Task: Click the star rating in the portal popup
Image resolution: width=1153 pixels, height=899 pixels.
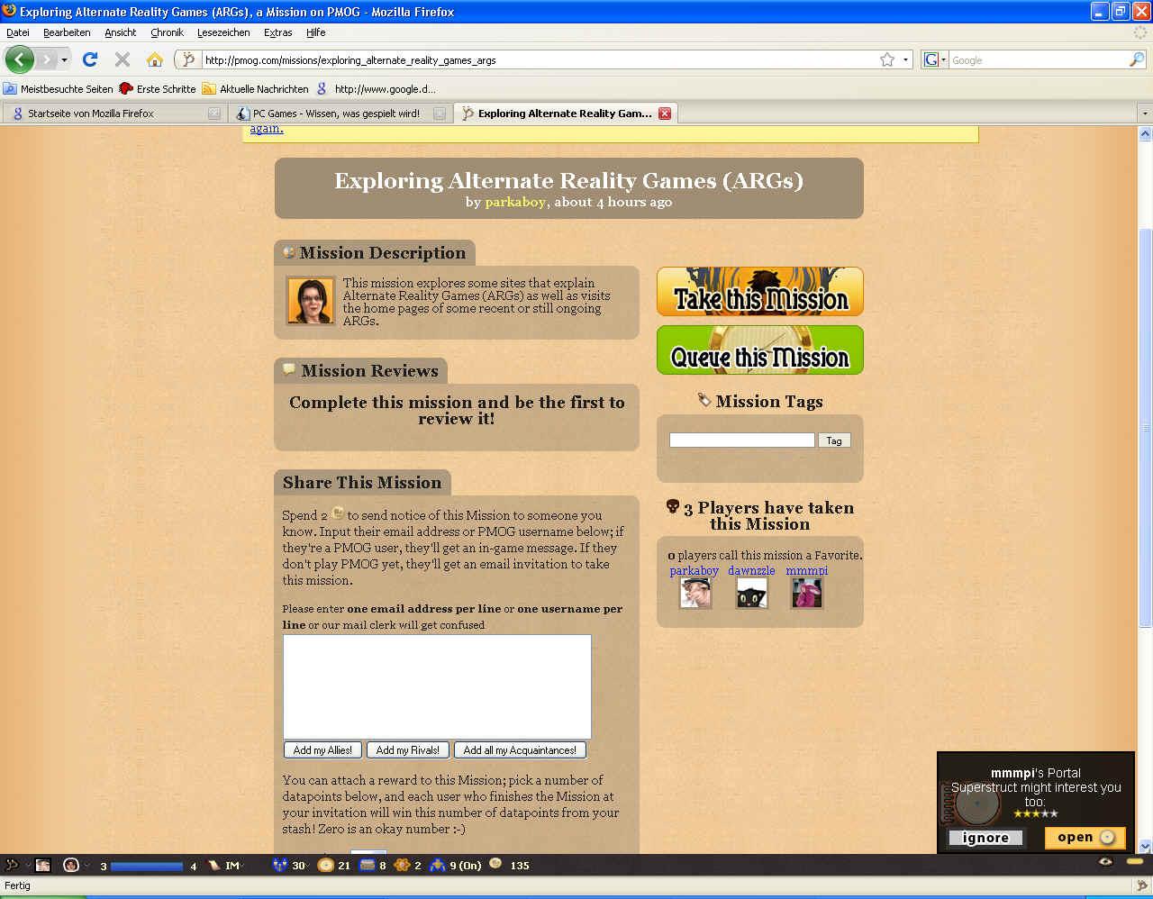Action: 1035,813
